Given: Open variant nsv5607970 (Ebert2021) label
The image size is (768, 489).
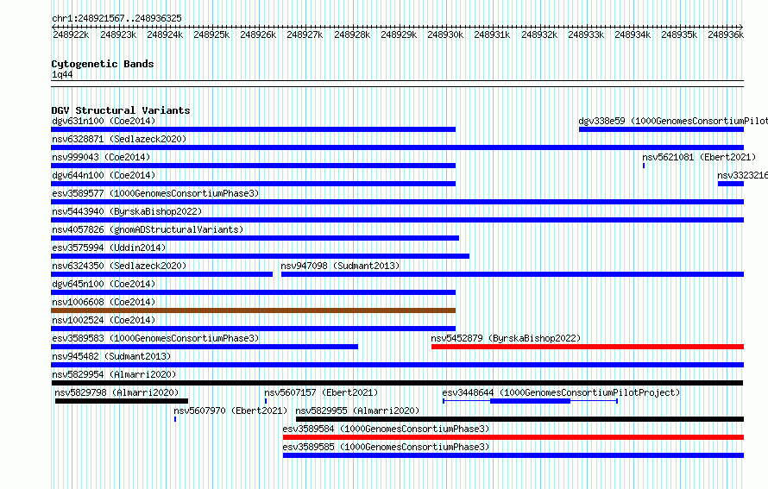Looking at the screenshot, I should coord(230,411).
